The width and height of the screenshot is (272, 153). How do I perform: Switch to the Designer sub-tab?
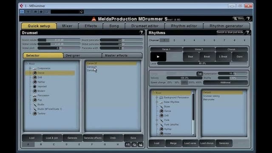click(82, 56)
